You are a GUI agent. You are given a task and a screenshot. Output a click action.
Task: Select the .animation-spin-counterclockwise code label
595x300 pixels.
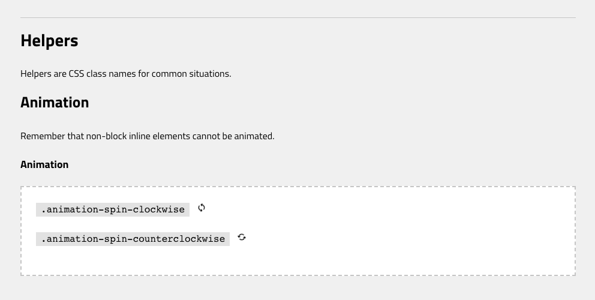tap(133, 239)
